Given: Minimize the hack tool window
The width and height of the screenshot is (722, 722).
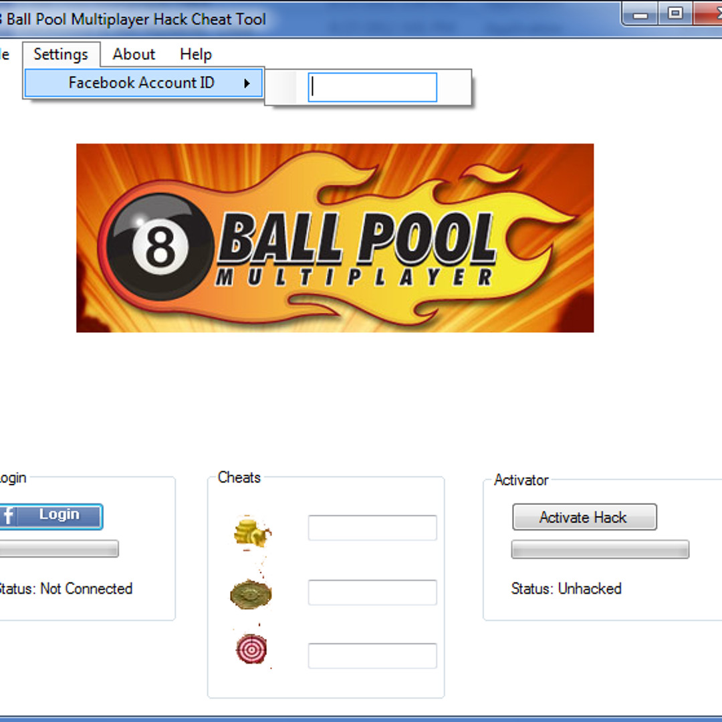Looking at the screenshot, I should point(643,13).
